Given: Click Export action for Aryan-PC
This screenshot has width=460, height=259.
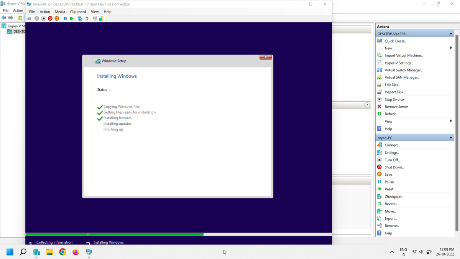Looking at the screenshot, I should click(391, 219).
